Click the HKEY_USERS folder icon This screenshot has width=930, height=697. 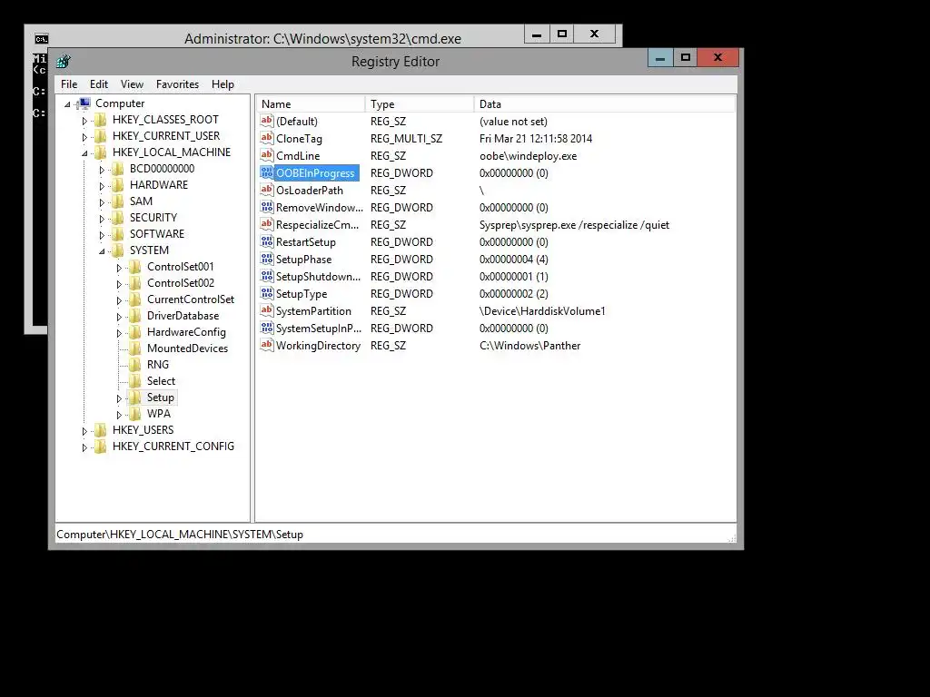click(x=101, y=429)
